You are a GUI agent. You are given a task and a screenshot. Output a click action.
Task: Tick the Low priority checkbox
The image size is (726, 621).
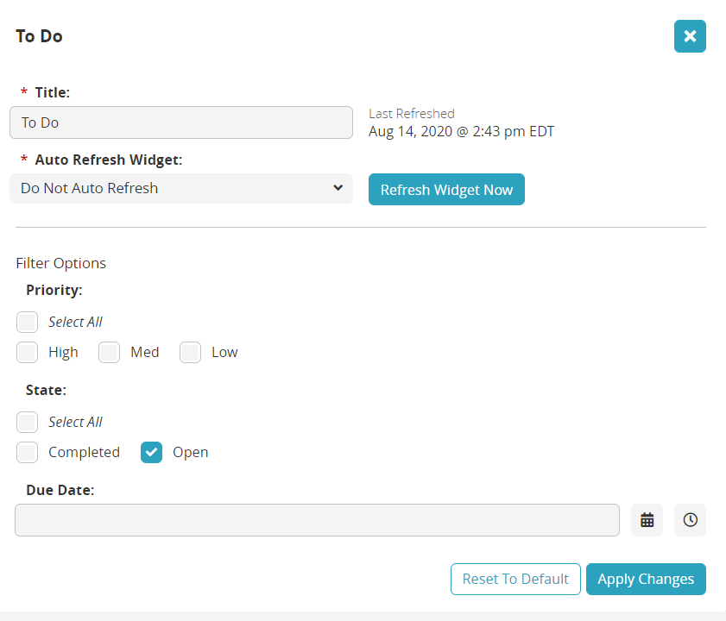(x=191, y=352)
